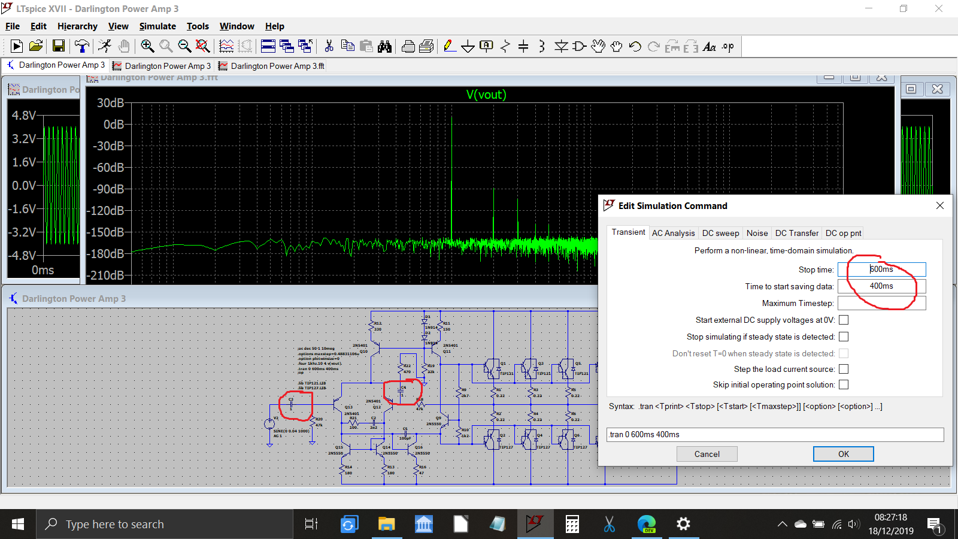Click the Zoom Full Extents icon
This screenshot has height=539, width=958.
click(x=203, y=46)
